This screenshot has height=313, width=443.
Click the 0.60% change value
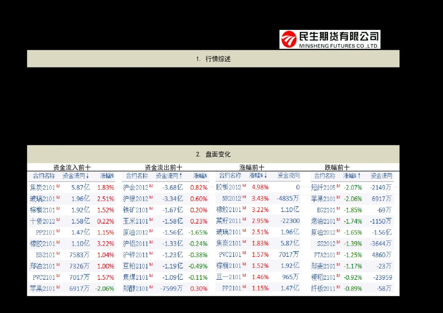click(x=199, y=199)
